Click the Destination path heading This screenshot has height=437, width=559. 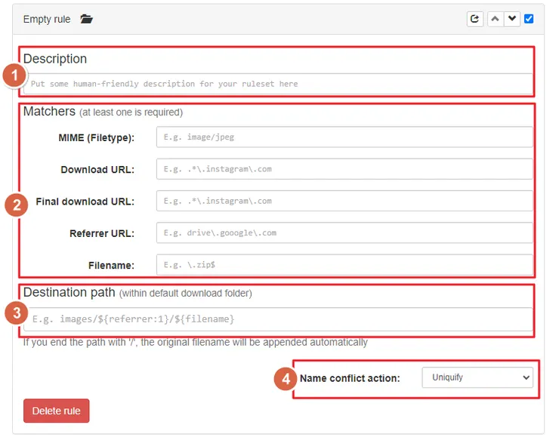pyautogui.click(x=69, y=292)
